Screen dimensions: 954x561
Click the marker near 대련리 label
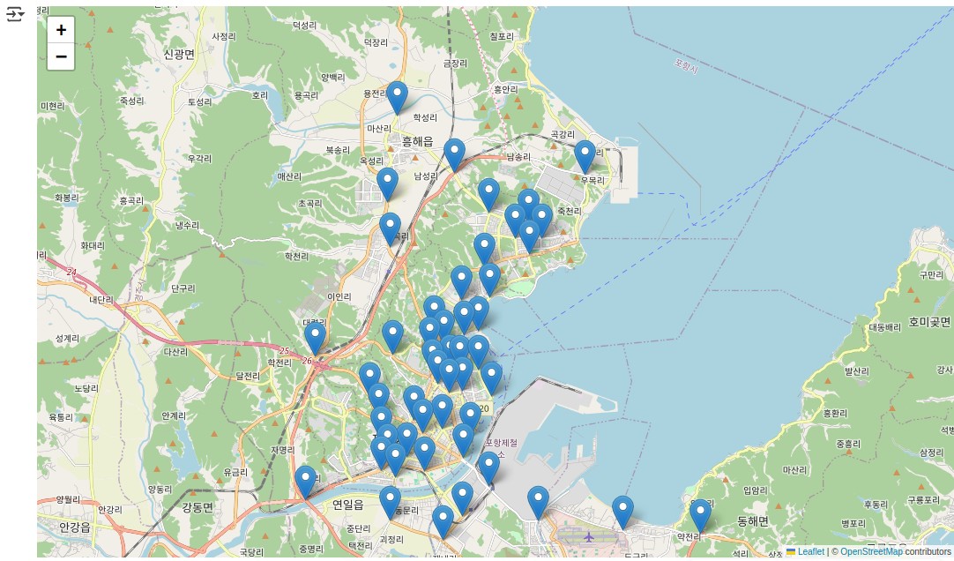(x=315, y=338)
